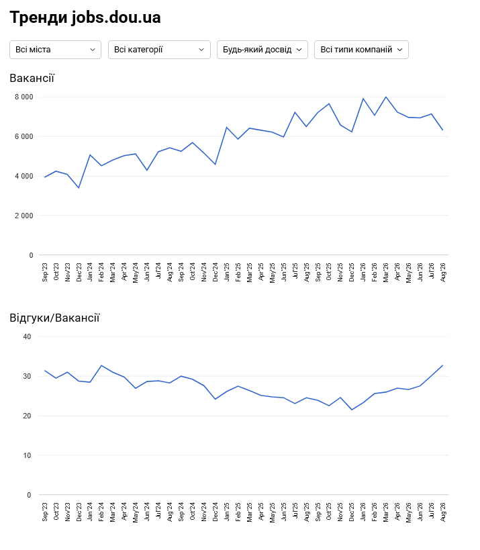
Task: Click the Вакансії line endpoint at Aug'26
Action: click(442, 130)
